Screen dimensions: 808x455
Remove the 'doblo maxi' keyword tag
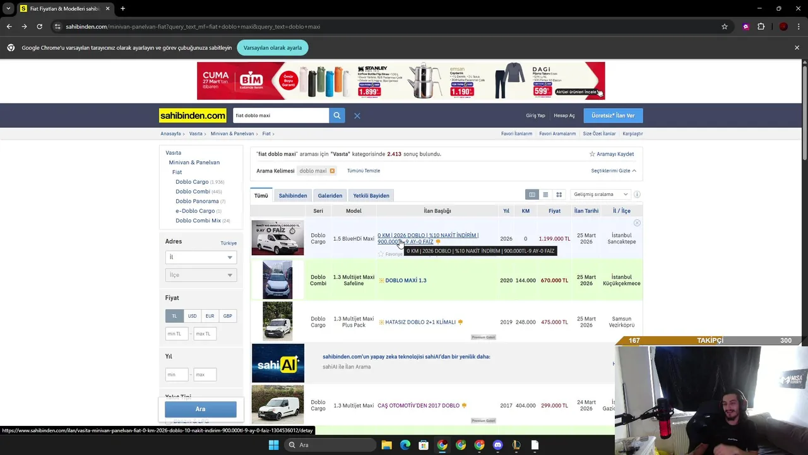pyautogui.click(x=332, y=171)
